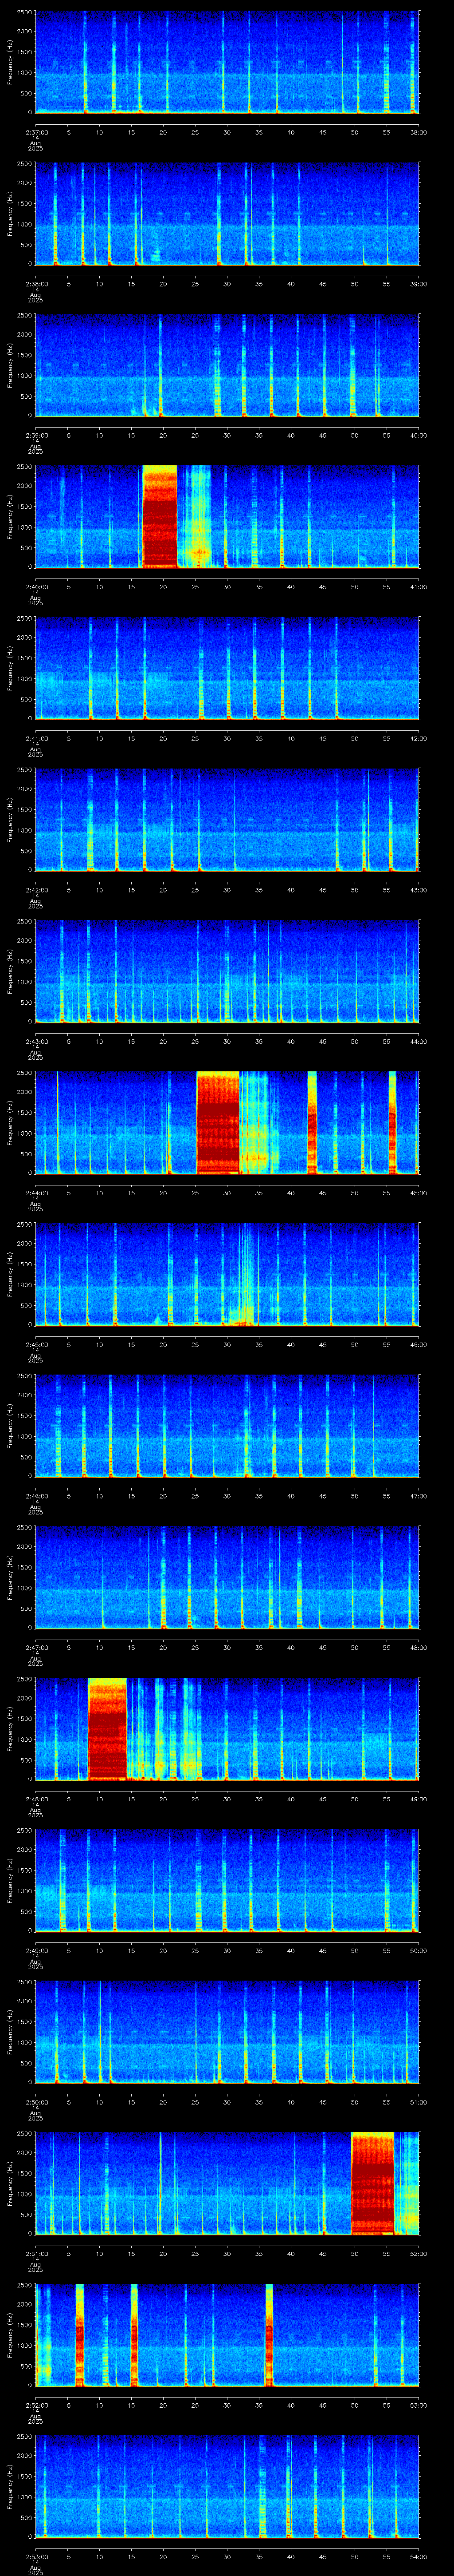Click the "30" seconds tick on the 2:46:00 time axis
Image resolution: width=454 pixels, height=2576 pixels.
tap(227, 1496)
